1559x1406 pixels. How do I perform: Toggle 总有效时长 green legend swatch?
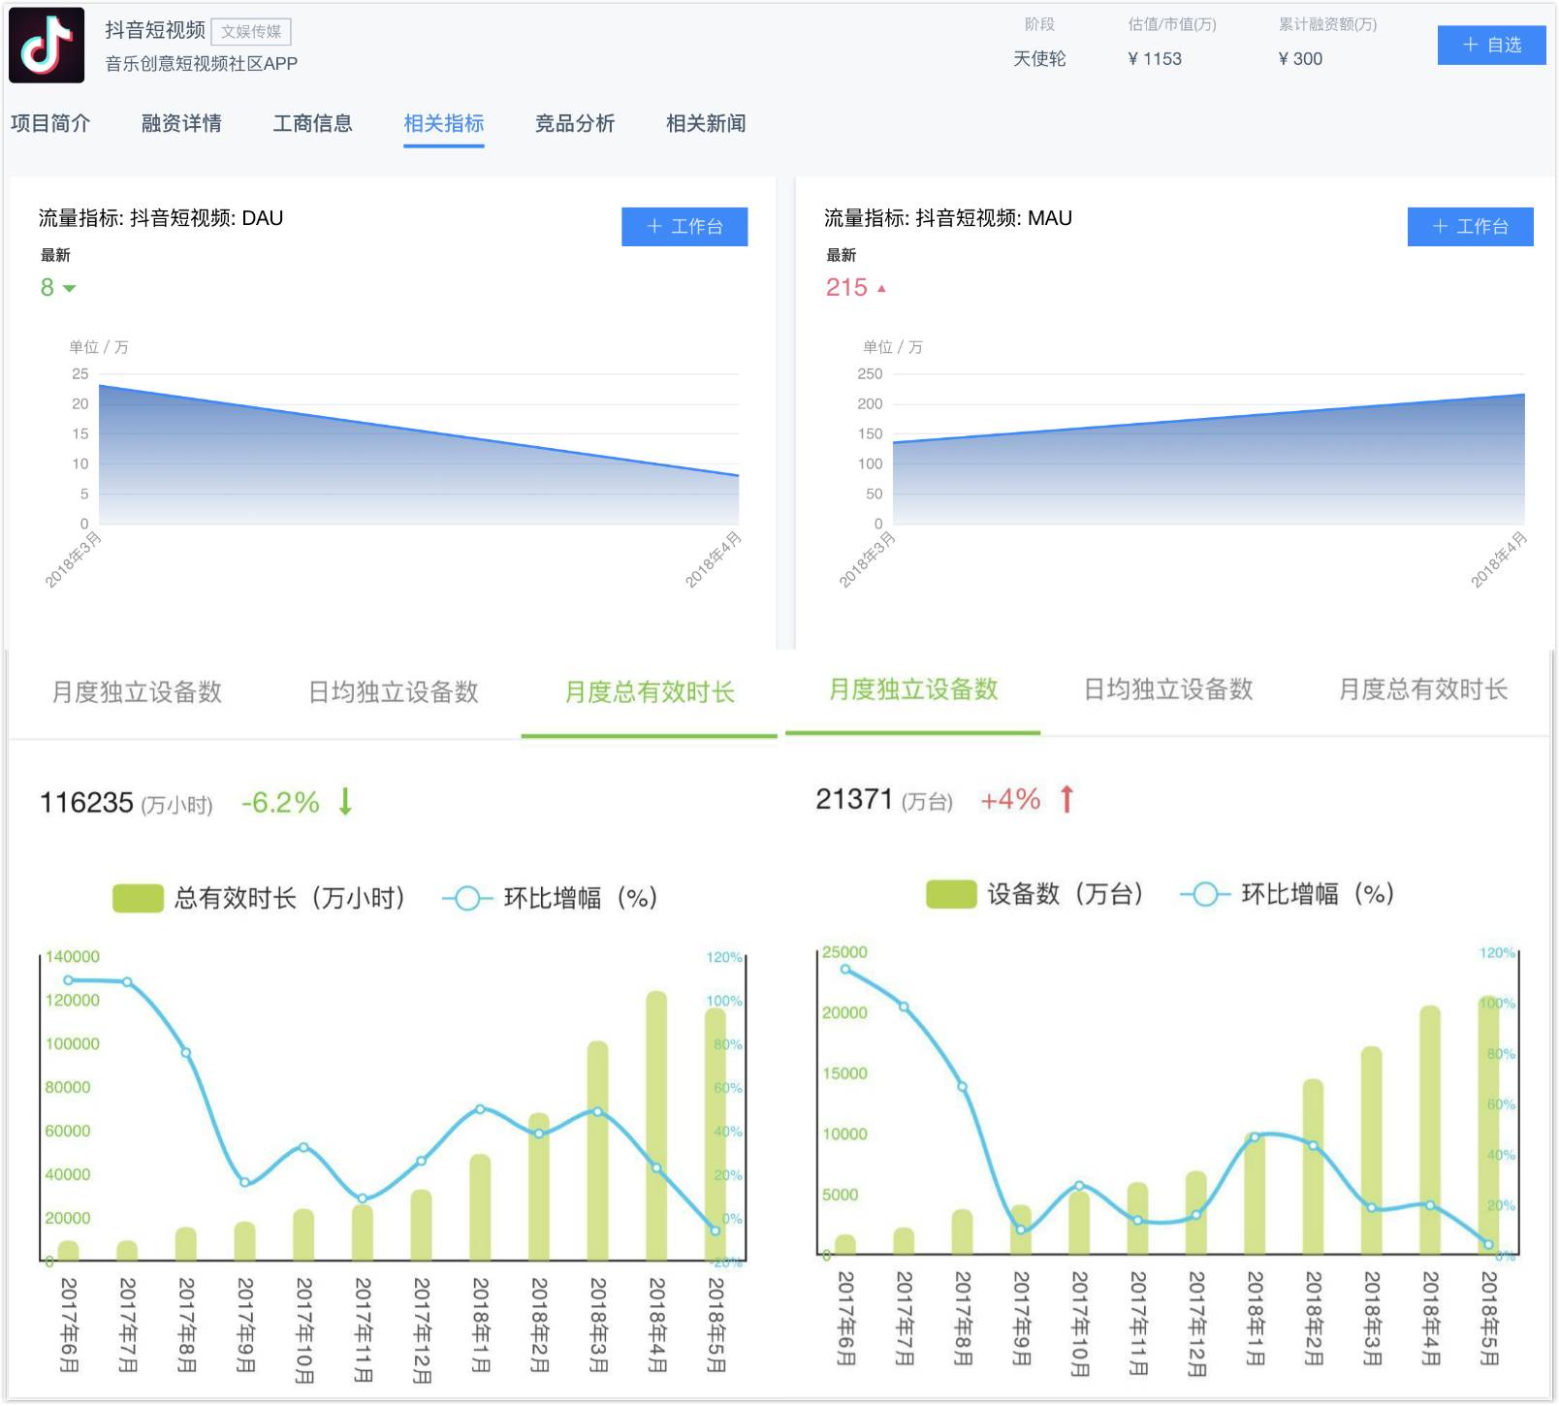[x=138, y=898]
